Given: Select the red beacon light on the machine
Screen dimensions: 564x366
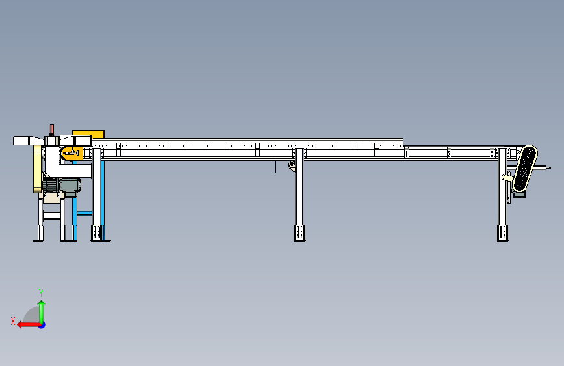Looking at the screenshot, I should 51,130.
